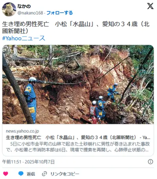Image resolution: width=157 pixels, height=179 pixels.
Task: Click the tweet headline text
Action: pyautogui.click(x=76, y=27)
